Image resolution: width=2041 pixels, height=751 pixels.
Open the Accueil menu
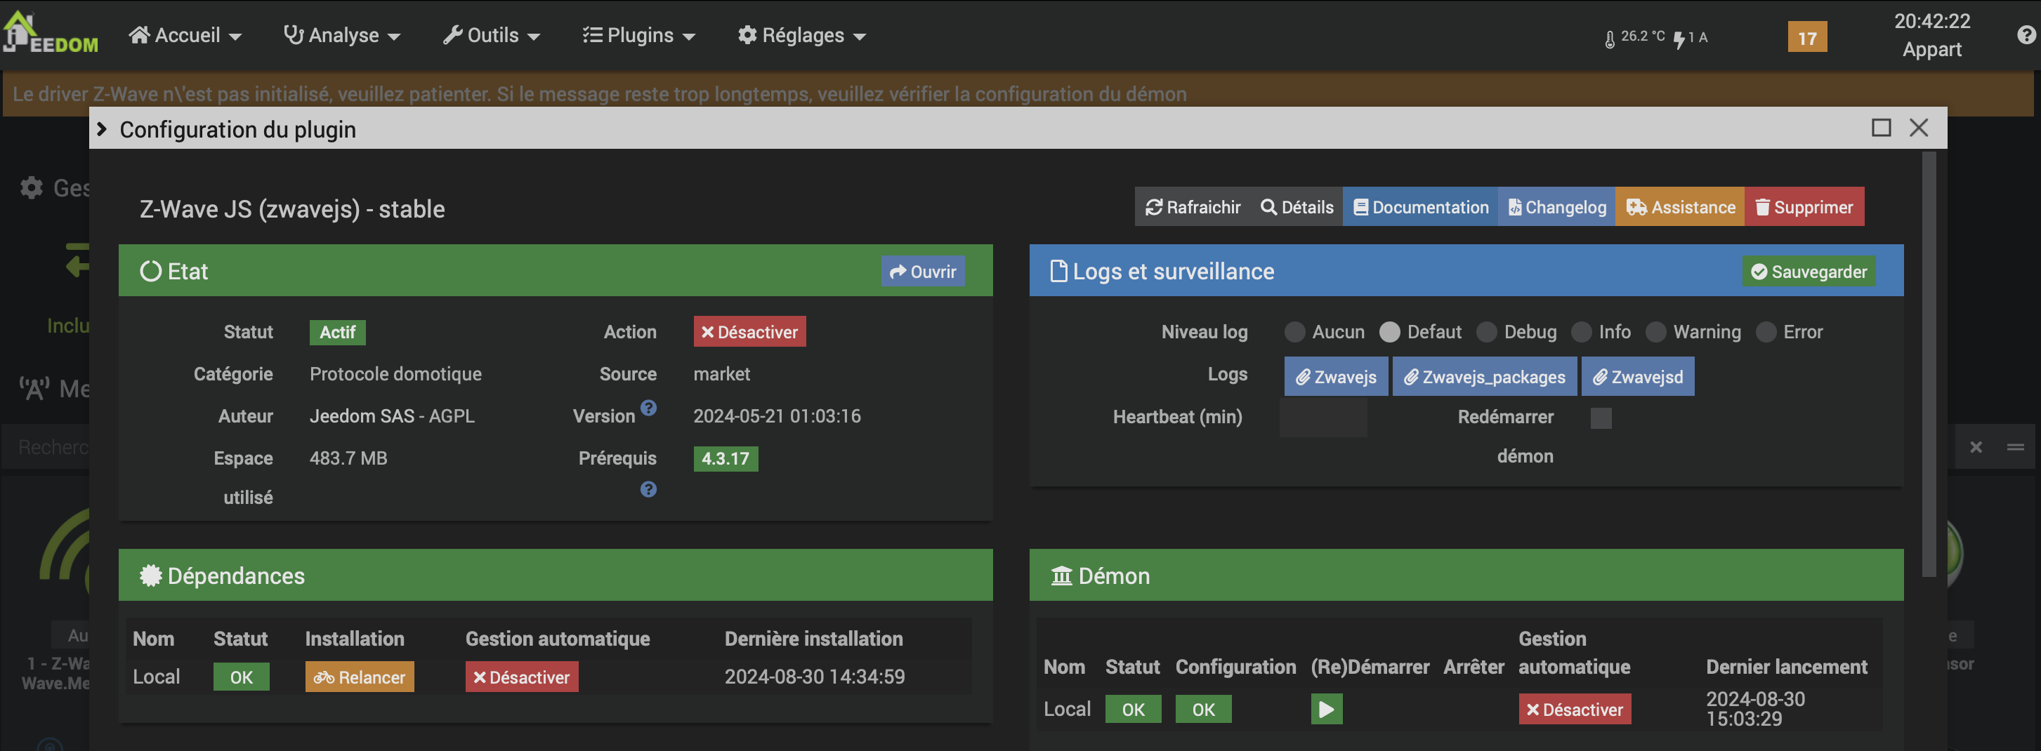(185, 36)
